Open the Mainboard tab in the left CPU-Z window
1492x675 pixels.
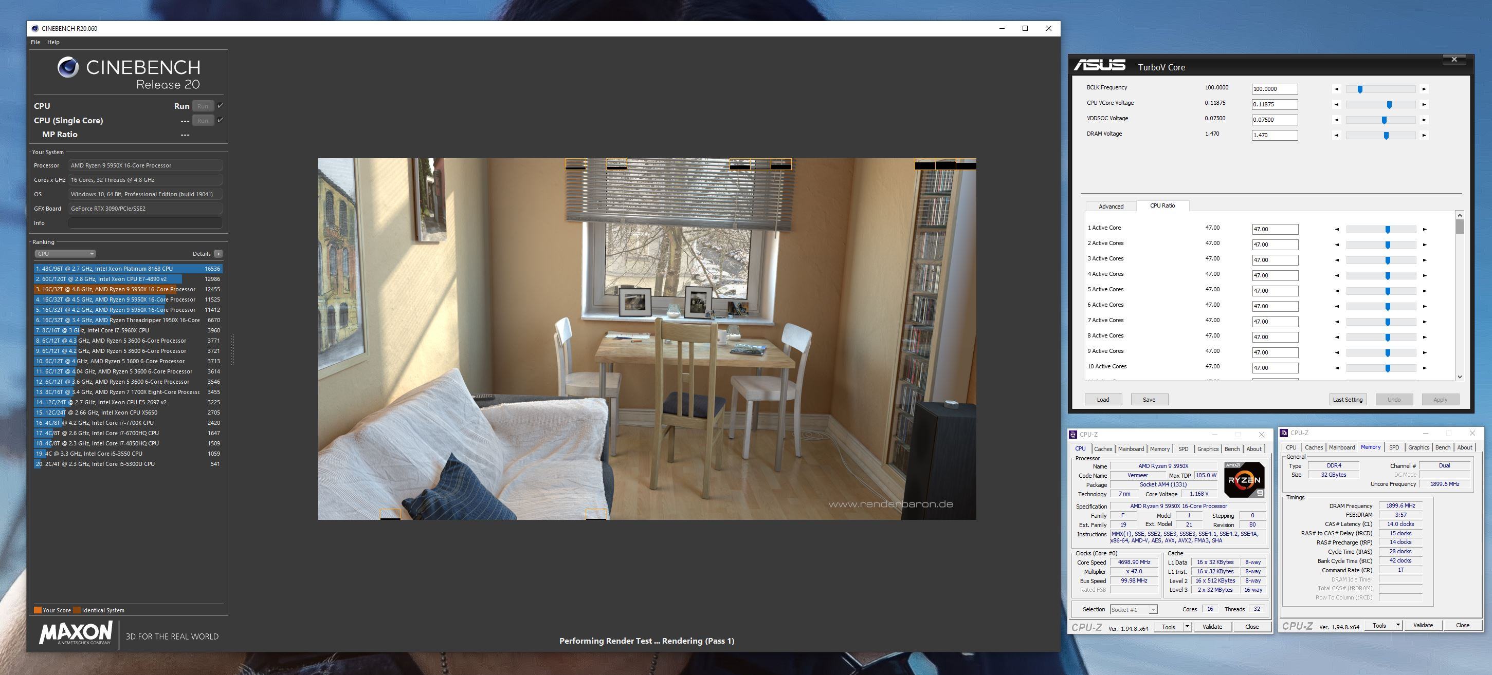(x=1131, y=449)
